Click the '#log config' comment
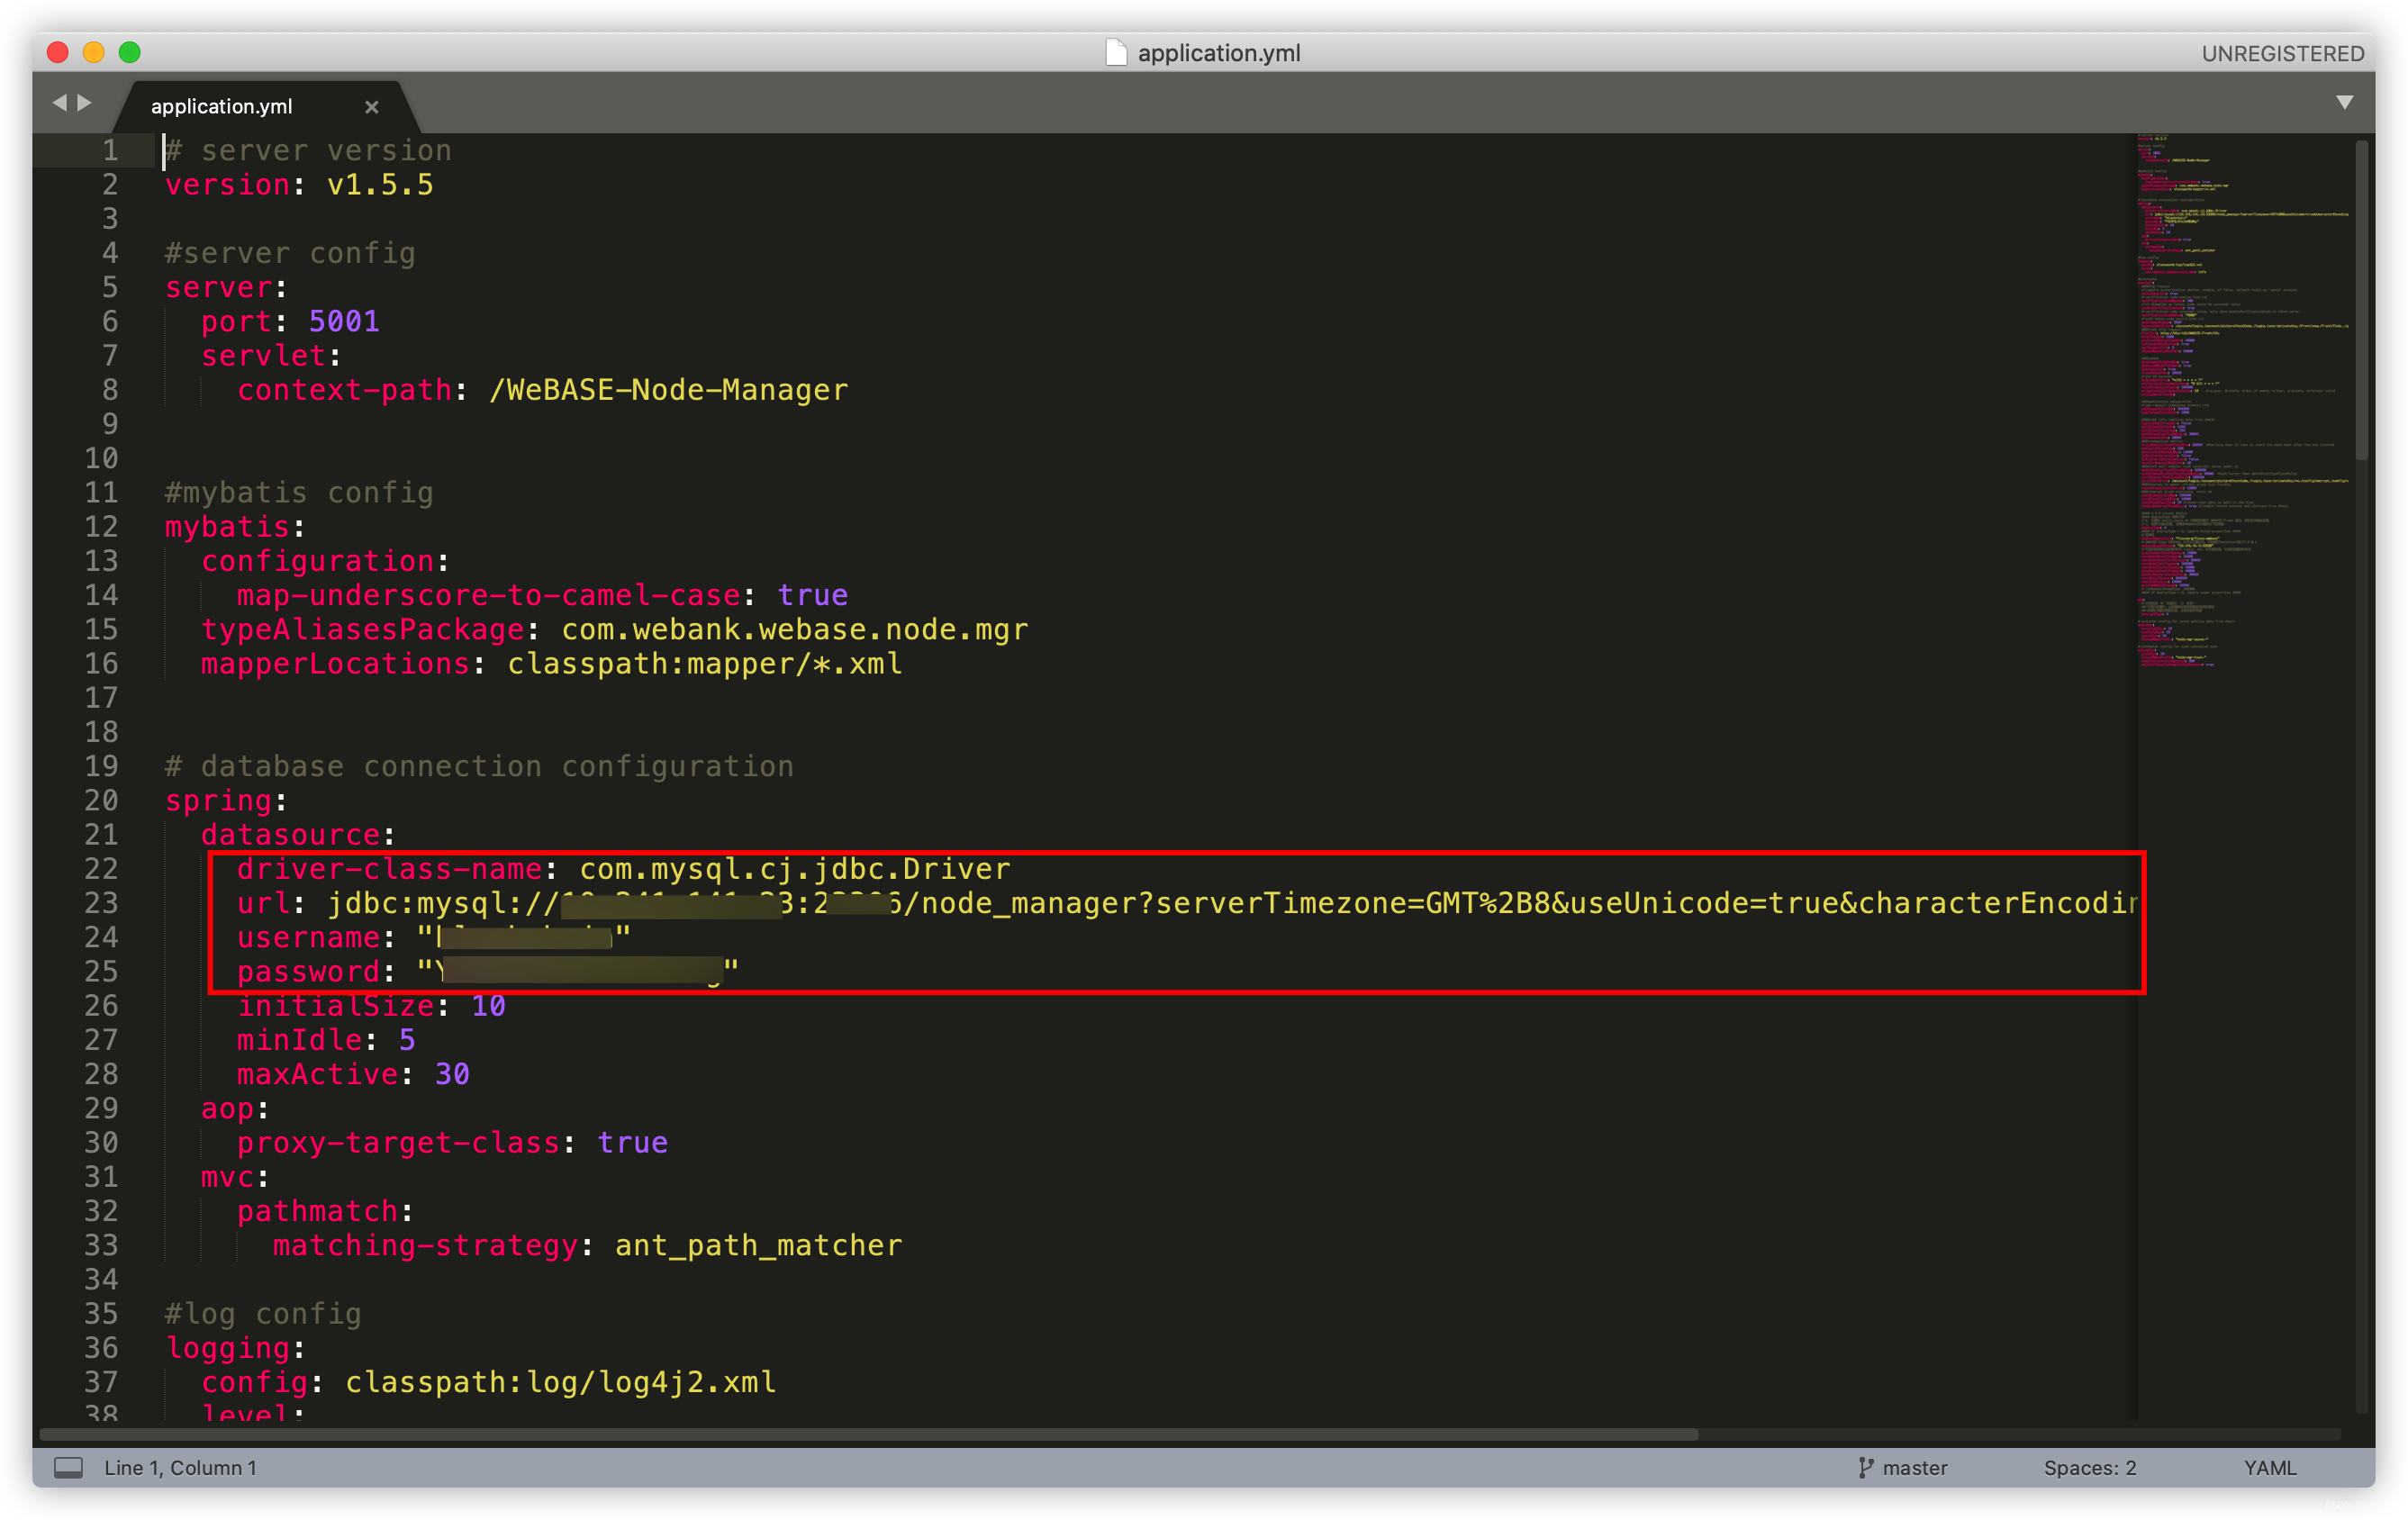 [263, 1314]
